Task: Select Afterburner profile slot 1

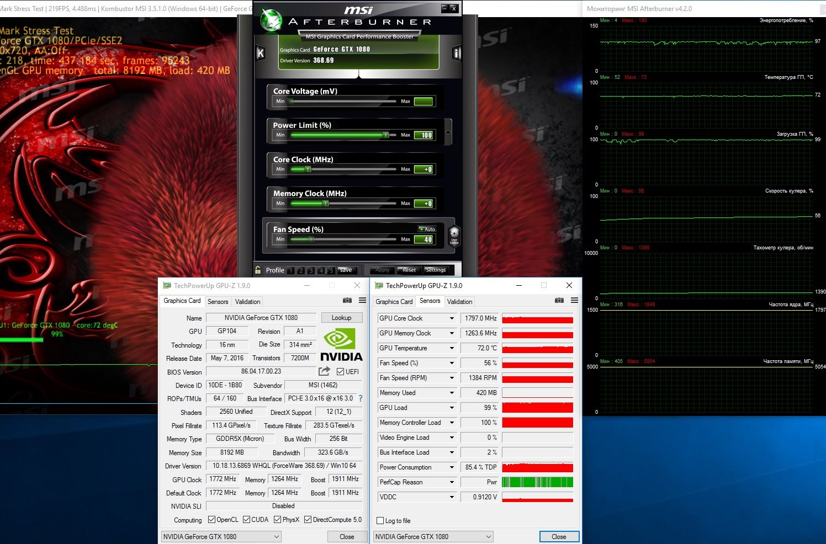Action: coord(291,270)
